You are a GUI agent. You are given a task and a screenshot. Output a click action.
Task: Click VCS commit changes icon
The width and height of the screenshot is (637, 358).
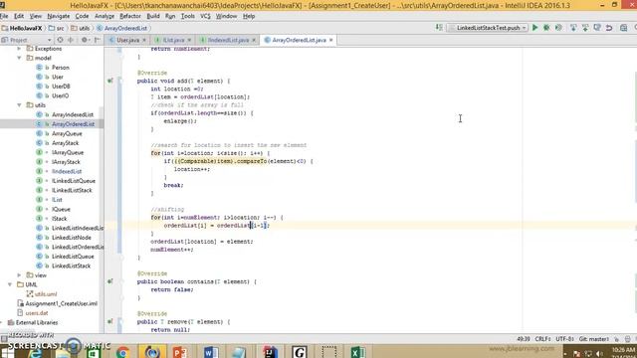coord(585,28)
